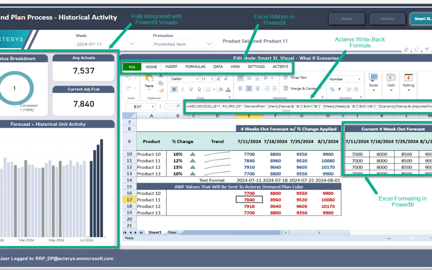Click the Redo arrow icon
Screen dimensions: 432x270
click(x=129, y=88)
